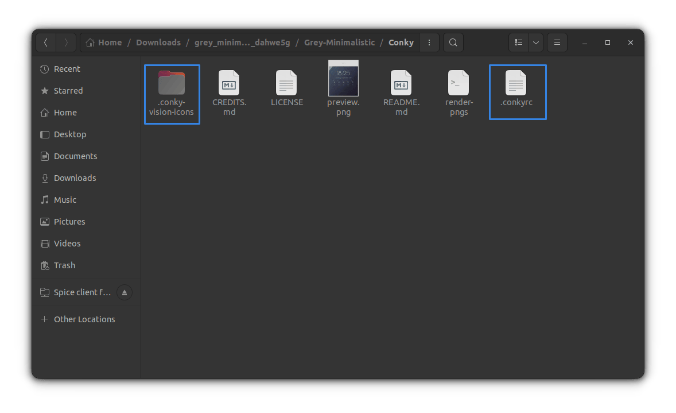Toggle list view layout button
This screenshot has width=676, height=413.
click(519, 43)
